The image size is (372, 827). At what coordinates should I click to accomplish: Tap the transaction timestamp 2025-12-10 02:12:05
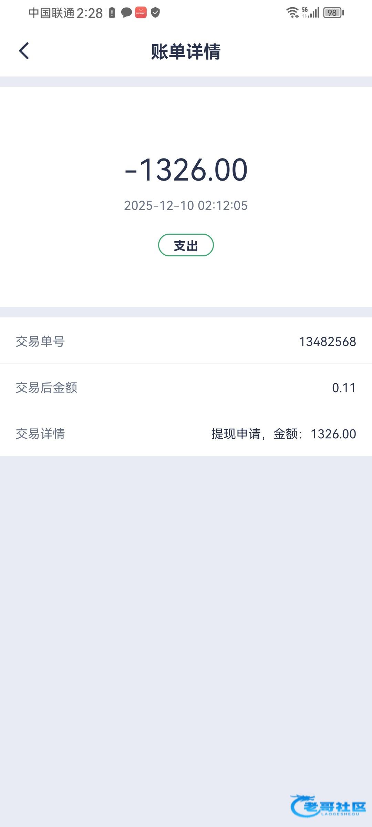point(186,206)
